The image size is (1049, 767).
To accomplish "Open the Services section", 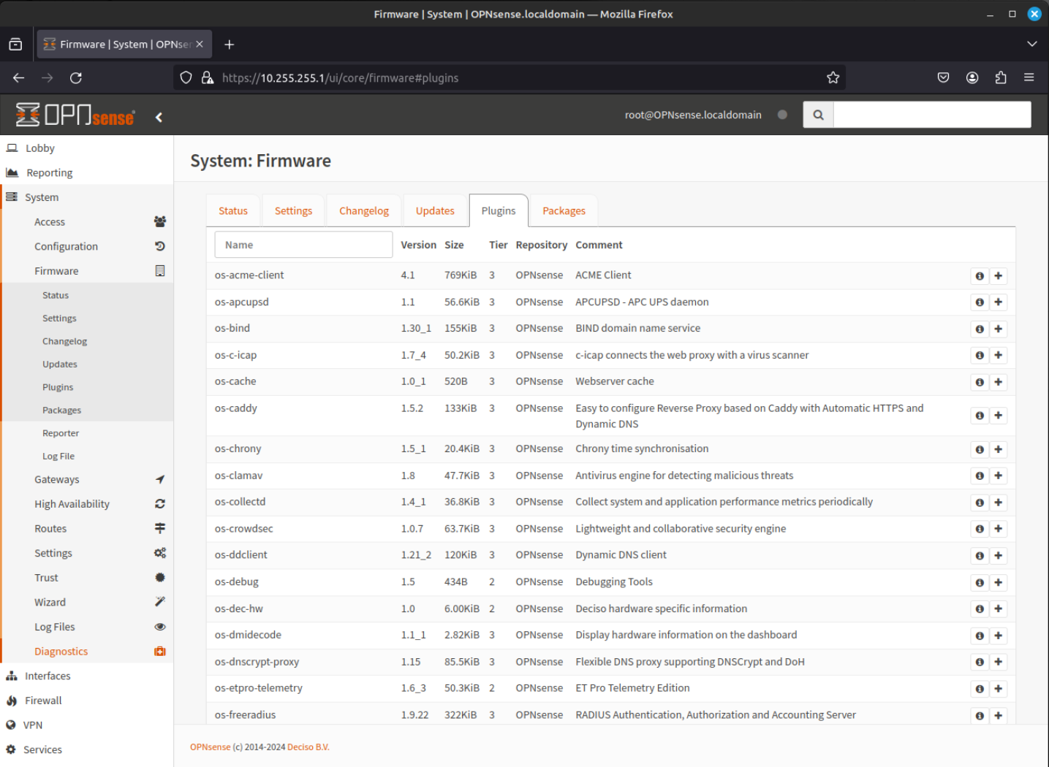I will click(86, 750).
